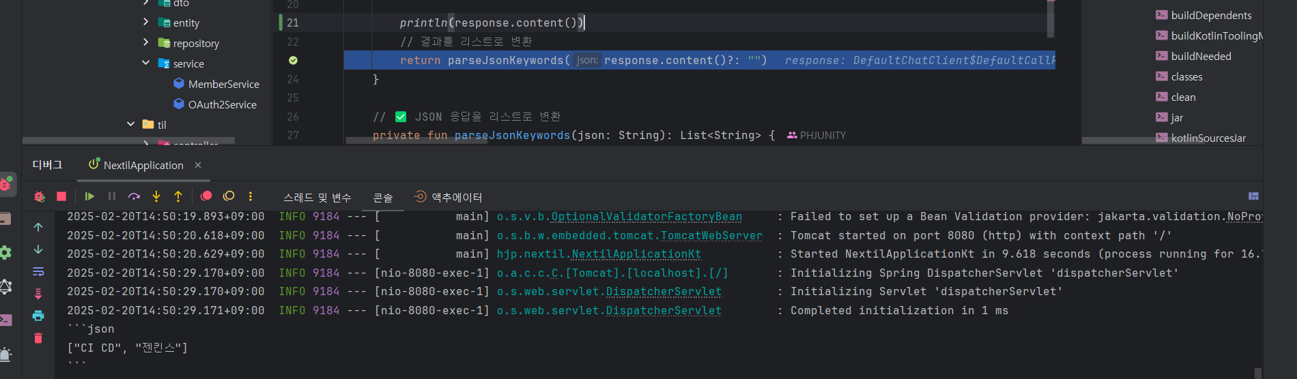Click the println(response.content()) line
The width and height of the screenshot is (1297, 379).
(x=491, y=22)
